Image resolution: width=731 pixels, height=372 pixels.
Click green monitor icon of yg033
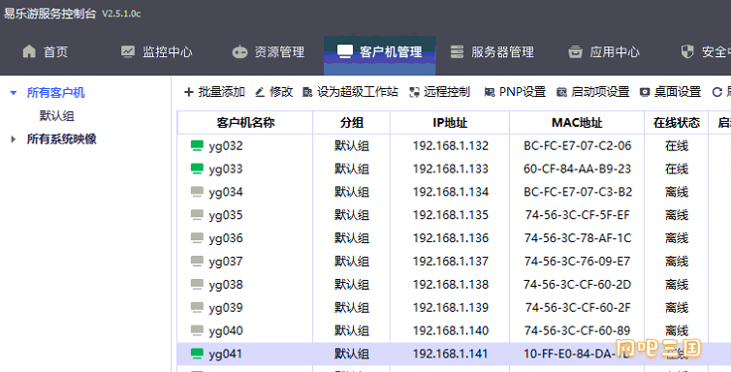197,169
